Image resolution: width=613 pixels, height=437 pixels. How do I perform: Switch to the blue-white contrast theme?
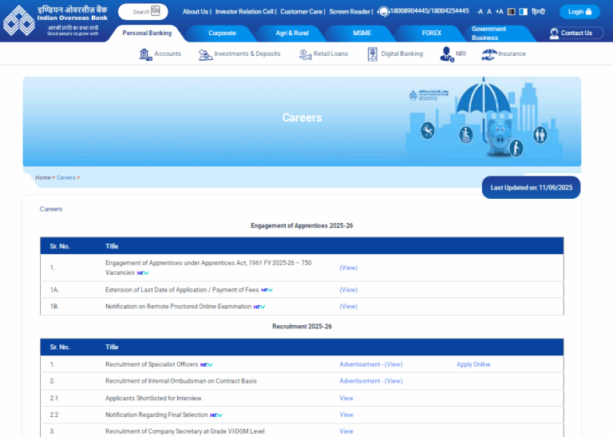[x=523, y=12]
